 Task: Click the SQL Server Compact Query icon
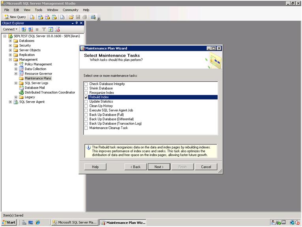coord(62,17)
